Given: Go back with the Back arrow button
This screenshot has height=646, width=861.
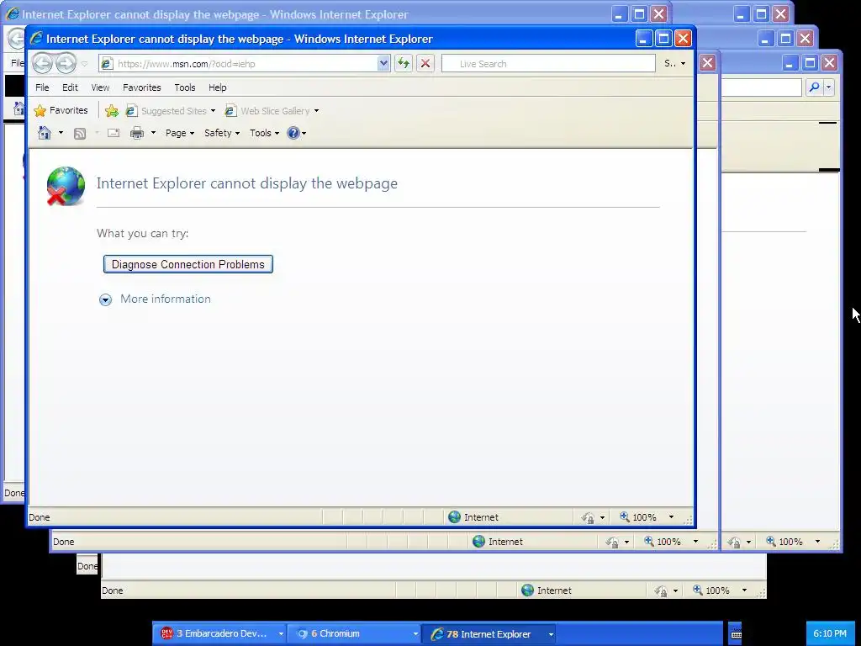Looking at the screenshot, I should (42, 64).
